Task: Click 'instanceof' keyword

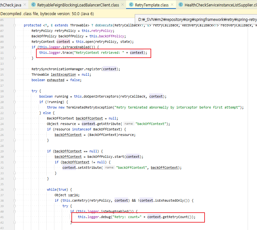Action: (x=82, y=129)
